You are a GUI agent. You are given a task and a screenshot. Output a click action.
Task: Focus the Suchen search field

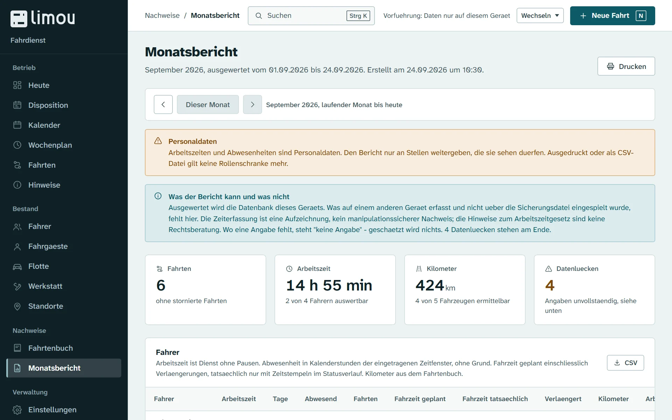coord(311,16)
